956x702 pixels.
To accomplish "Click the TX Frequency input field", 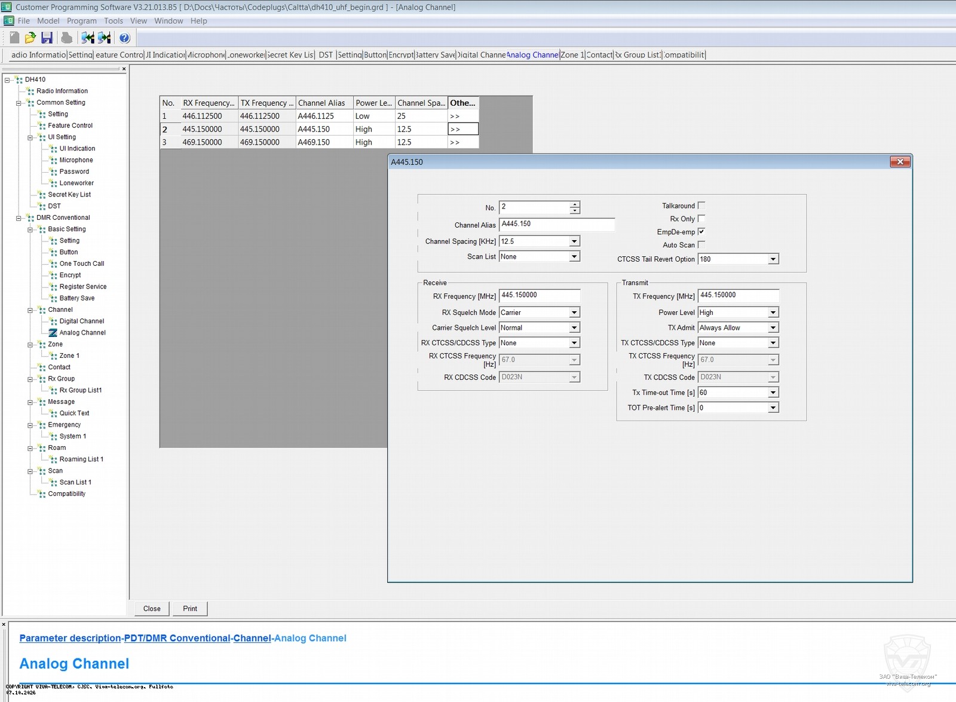I will (739, 296).
